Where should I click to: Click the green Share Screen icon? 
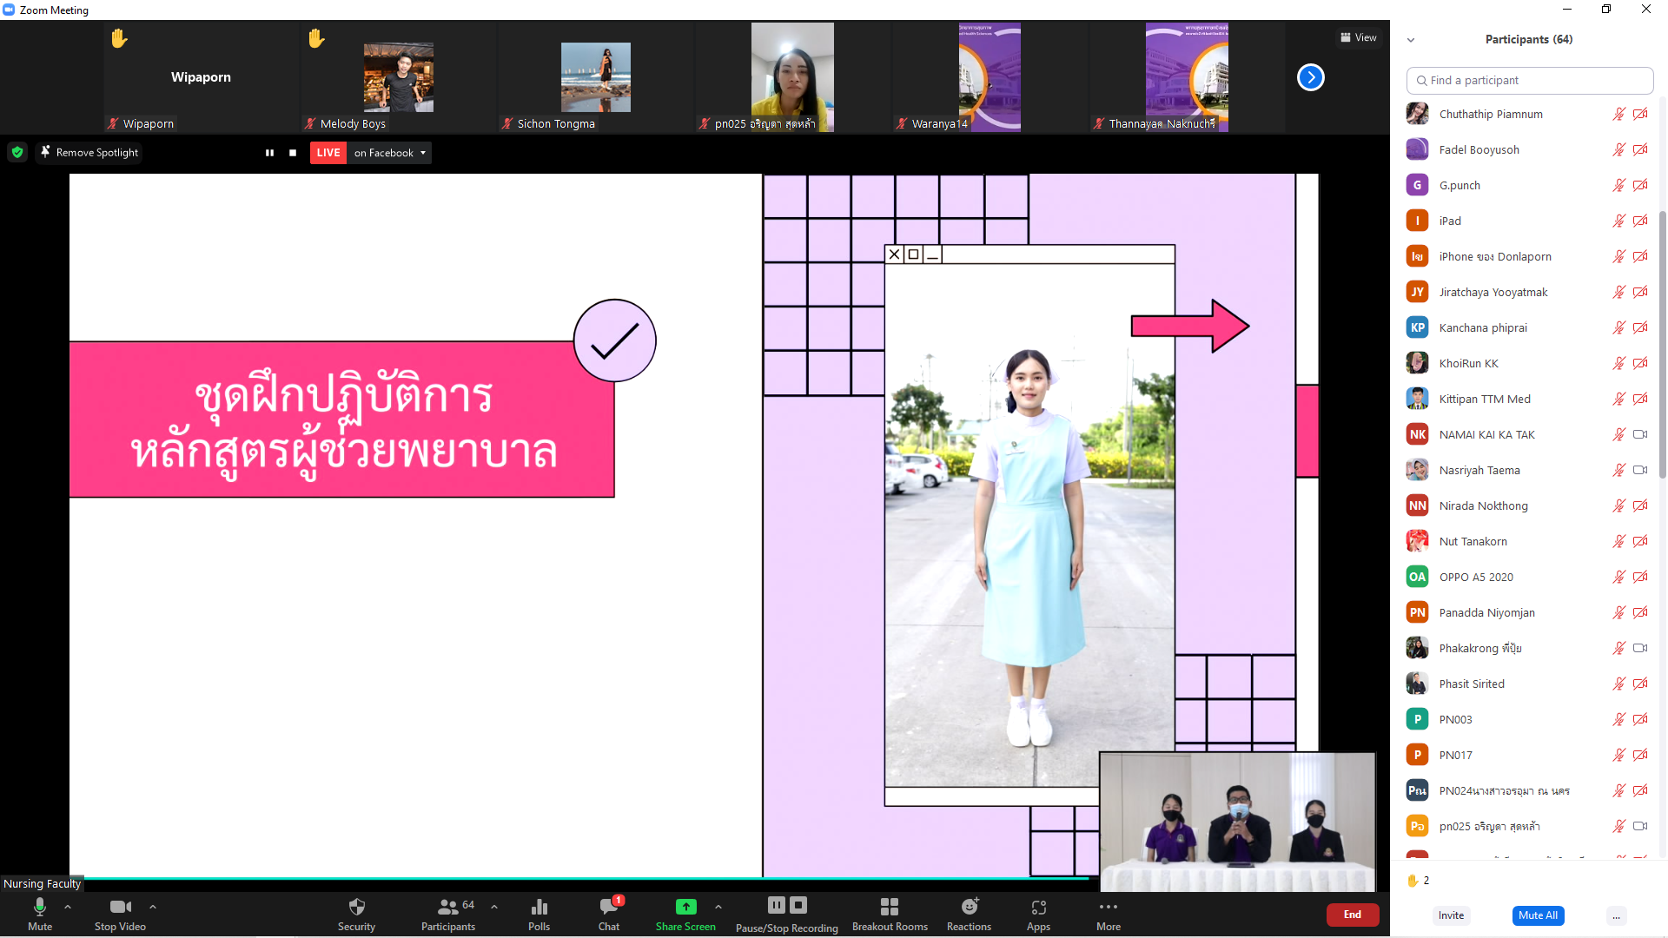[685, 907]
